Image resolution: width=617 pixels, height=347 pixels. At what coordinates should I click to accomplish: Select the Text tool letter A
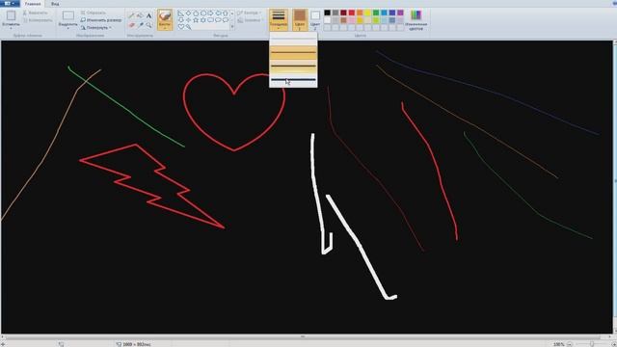[x=148, y=15]
